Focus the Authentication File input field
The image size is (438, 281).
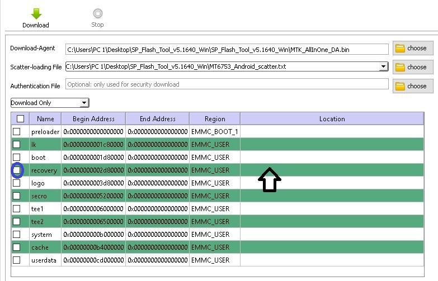(x=227, y=84)
